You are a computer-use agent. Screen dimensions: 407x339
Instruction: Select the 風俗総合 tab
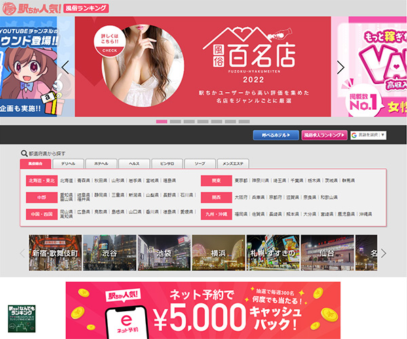coord(35,163)
